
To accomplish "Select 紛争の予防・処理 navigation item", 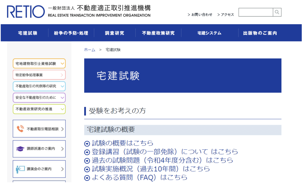I will click(71, 33).
